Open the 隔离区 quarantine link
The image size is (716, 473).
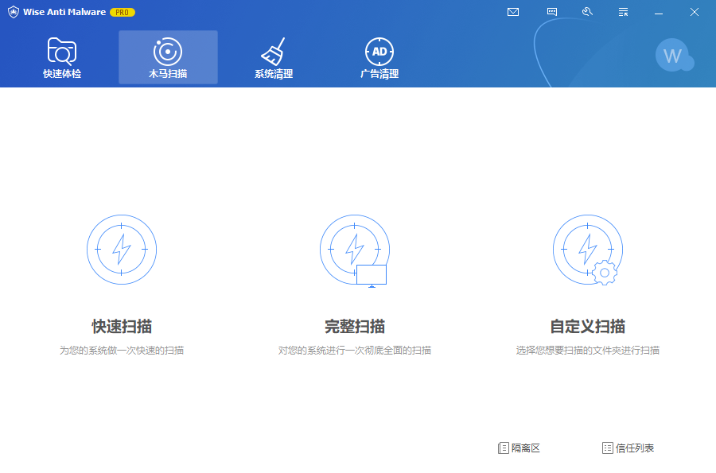(519, 448)
